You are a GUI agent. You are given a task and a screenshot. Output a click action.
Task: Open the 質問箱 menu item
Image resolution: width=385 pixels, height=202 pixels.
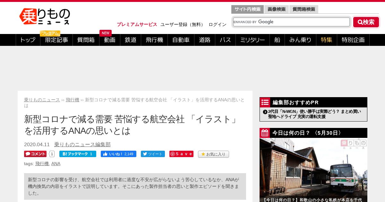(x=86, y=40)
